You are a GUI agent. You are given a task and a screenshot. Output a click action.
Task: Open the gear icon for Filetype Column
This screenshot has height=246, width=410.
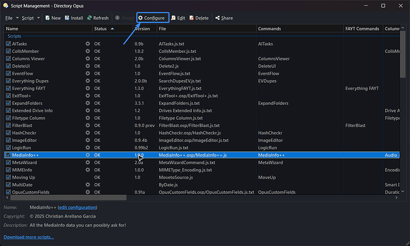click(87, 118)
